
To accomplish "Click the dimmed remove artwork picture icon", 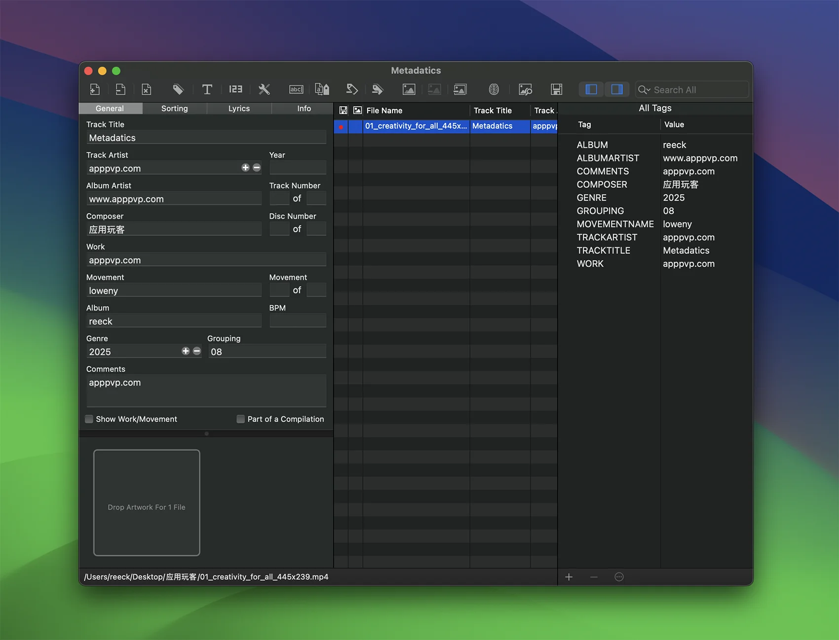I will pyautogui.click(x=434, y=89).
